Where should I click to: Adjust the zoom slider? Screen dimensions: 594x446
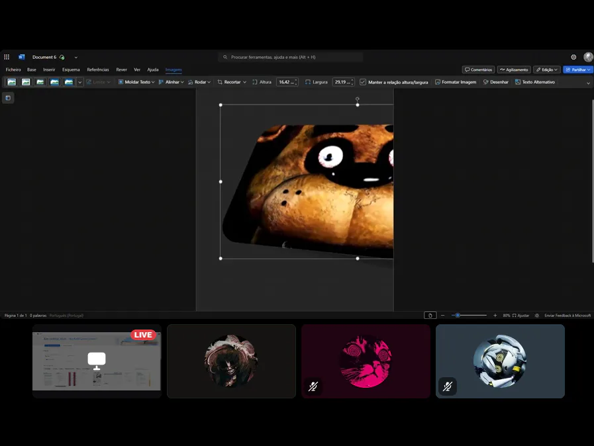(469, 316)
